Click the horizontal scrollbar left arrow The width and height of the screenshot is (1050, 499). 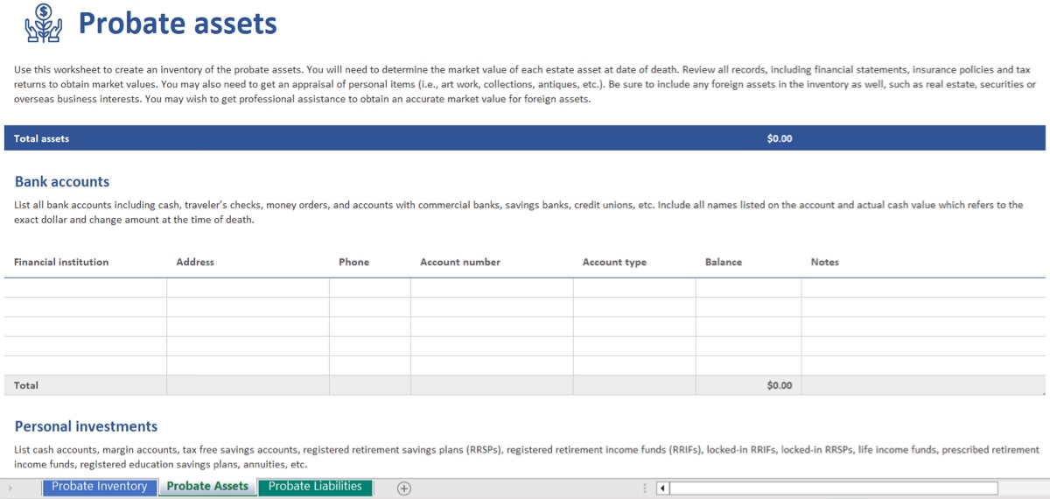pos(662,488)
